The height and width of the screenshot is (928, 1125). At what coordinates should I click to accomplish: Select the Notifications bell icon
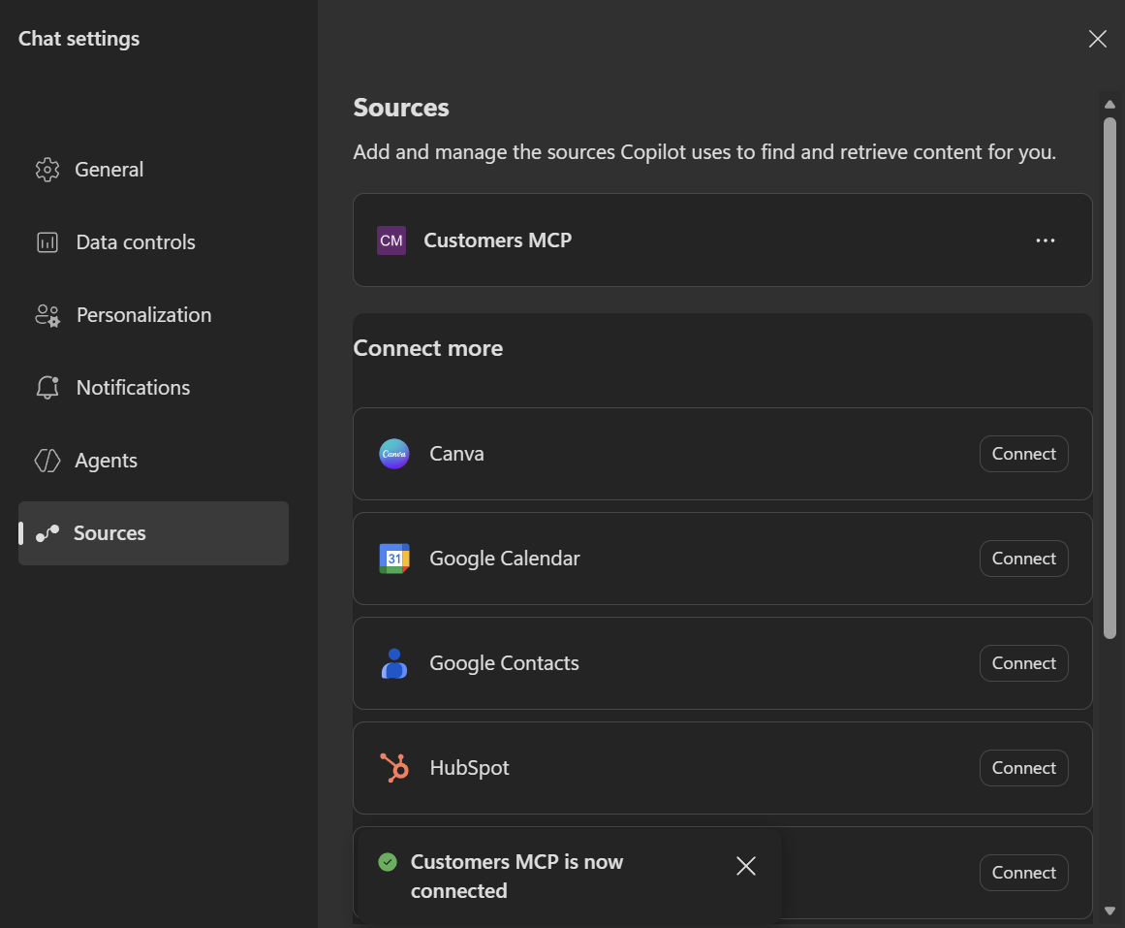[x=47, y=387]
